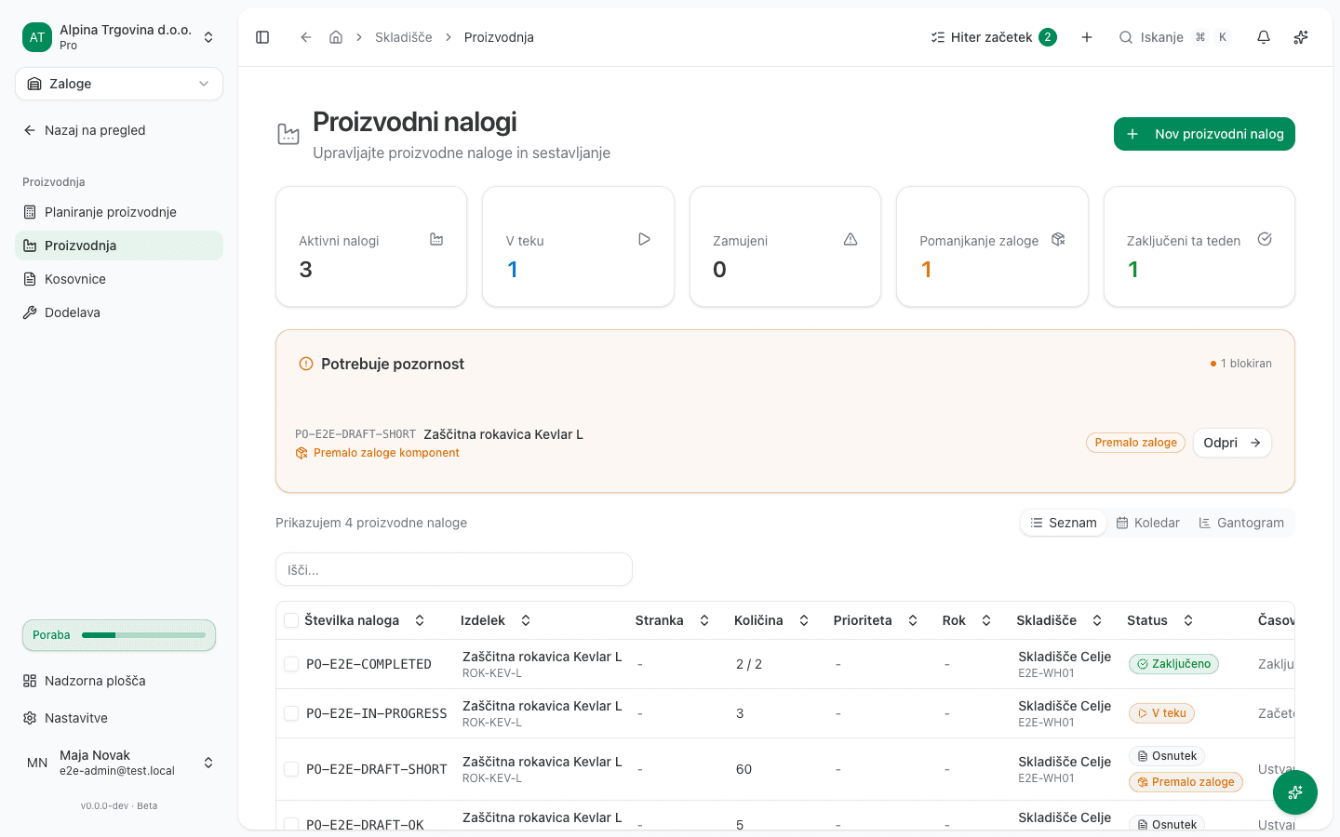This screenshot has height=837, width=1340.
Task: Go to Nazaj na pregled
Action: [119, 130]
